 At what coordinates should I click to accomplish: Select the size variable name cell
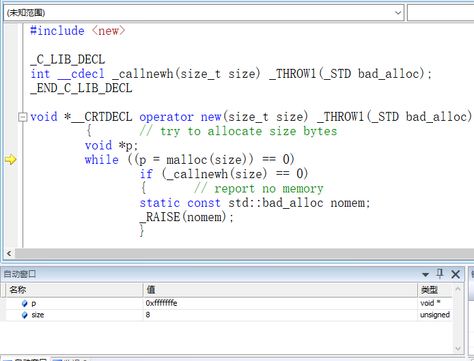[x=74, y=315]
